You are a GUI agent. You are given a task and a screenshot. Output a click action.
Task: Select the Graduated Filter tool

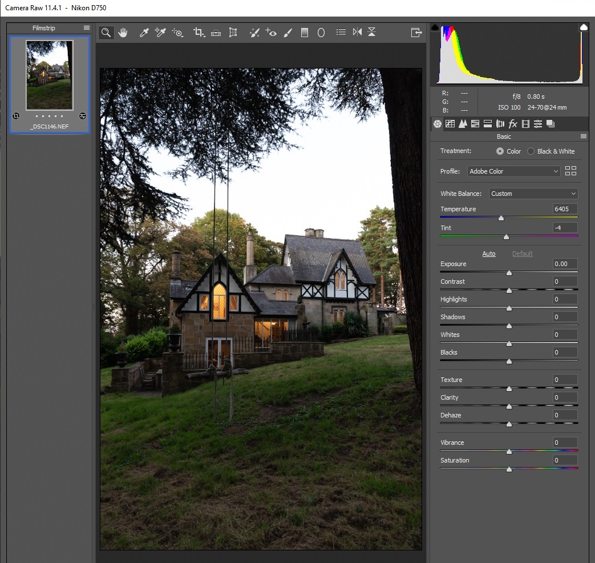304,33
